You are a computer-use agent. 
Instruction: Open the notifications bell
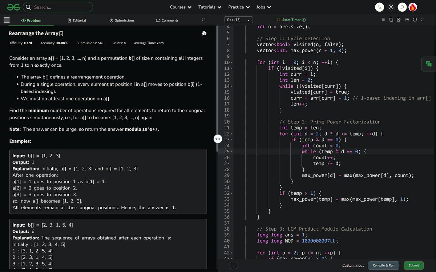click(x=402, y=7)
